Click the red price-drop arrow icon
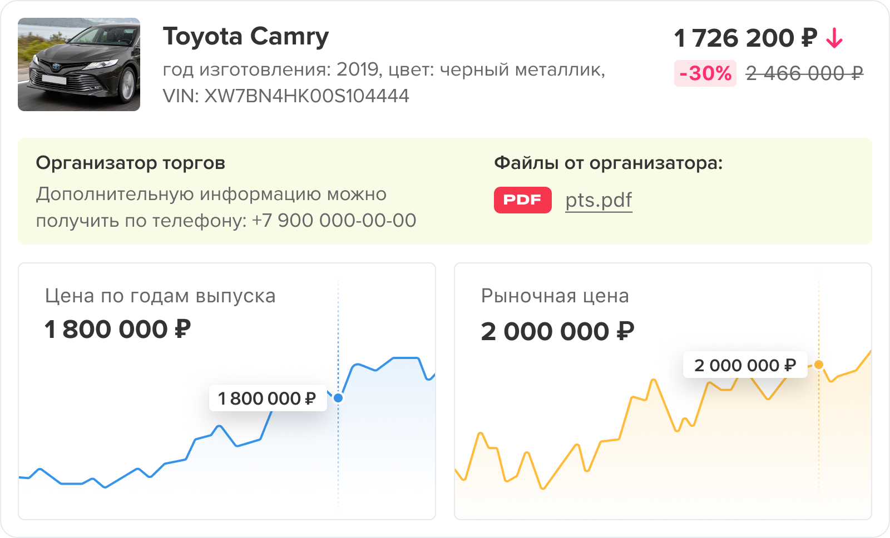The width and height of the screenshot is (890, 538). [834, 38]
